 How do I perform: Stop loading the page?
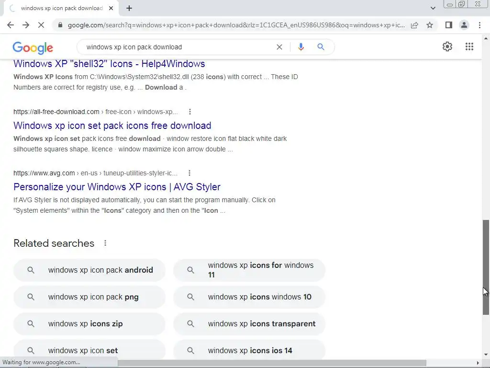click(41, 25)
